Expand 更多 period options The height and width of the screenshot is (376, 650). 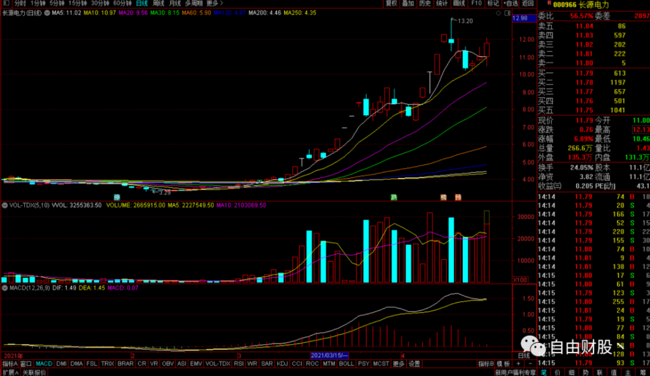(x=214, y=3)
